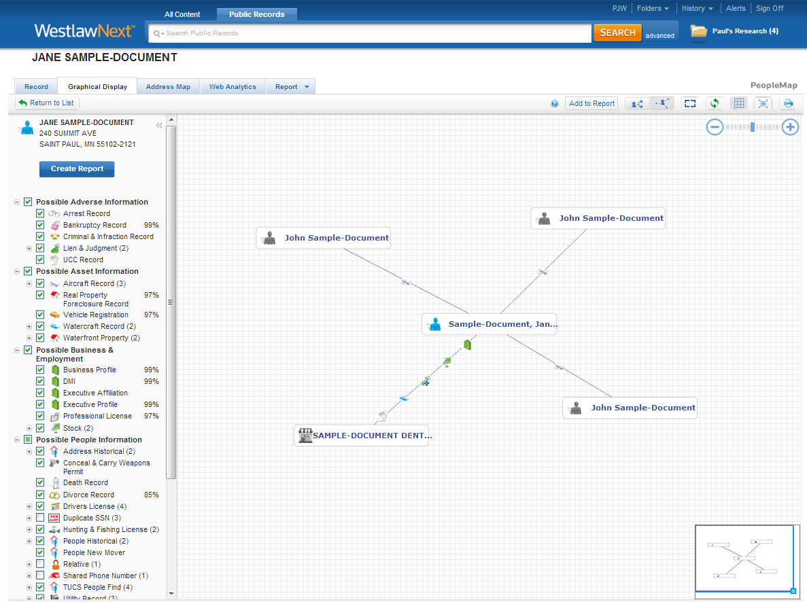Click the Arrest Record handcuffs icon

click(54, 213)
